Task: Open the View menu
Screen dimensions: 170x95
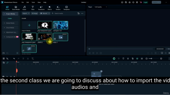Action: [39, 2]
